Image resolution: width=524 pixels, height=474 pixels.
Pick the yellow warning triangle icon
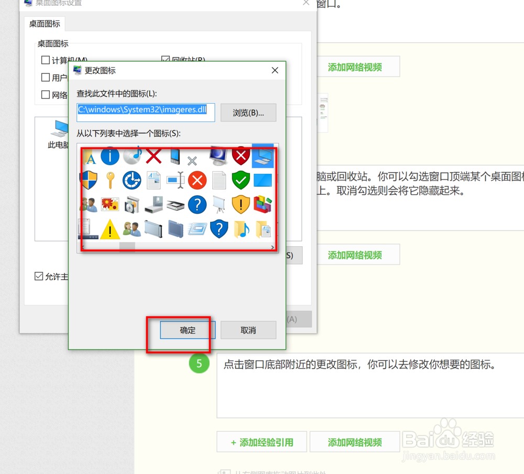pos(110,229)
